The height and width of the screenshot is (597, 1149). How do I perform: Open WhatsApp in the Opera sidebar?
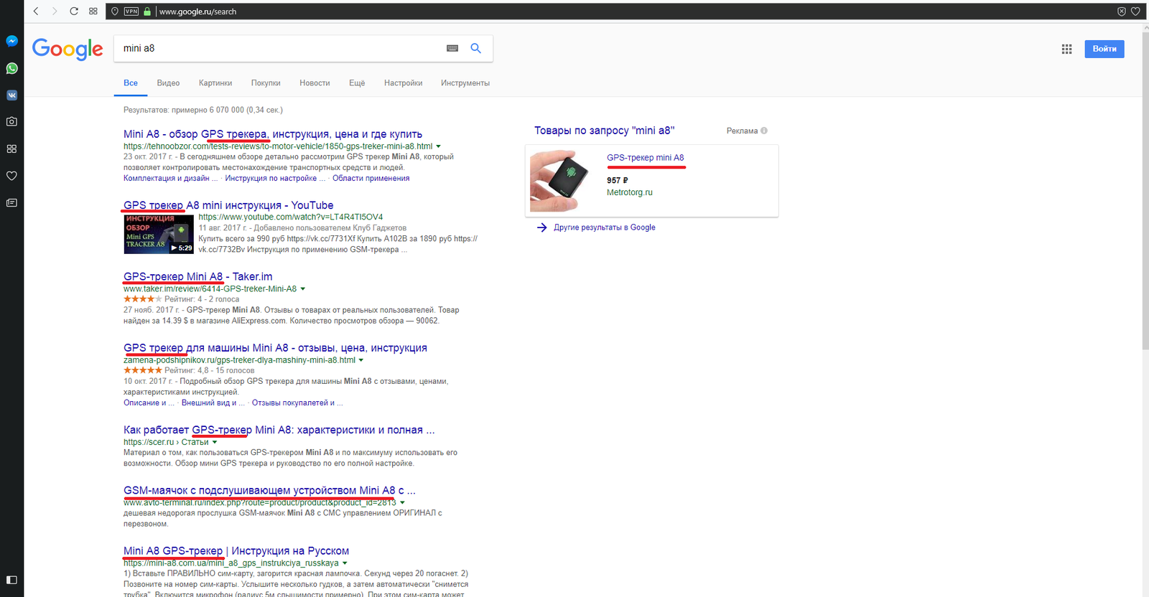[x=11, y=68]
